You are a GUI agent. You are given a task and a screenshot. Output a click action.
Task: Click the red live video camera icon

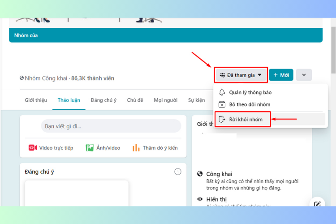pyautogui.click(x=33, y=148)
